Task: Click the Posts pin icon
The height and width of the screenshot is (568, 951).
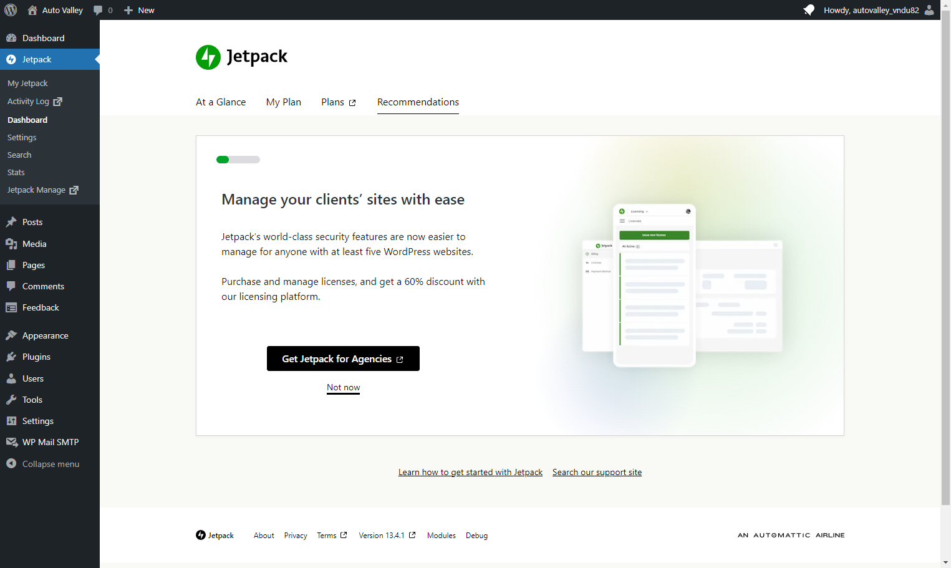Action: coord(11,222)
